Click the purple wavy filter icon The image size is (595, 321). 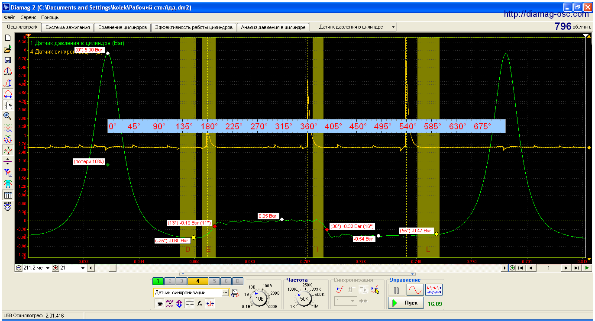pyautogui.click(x=170, y=304)
